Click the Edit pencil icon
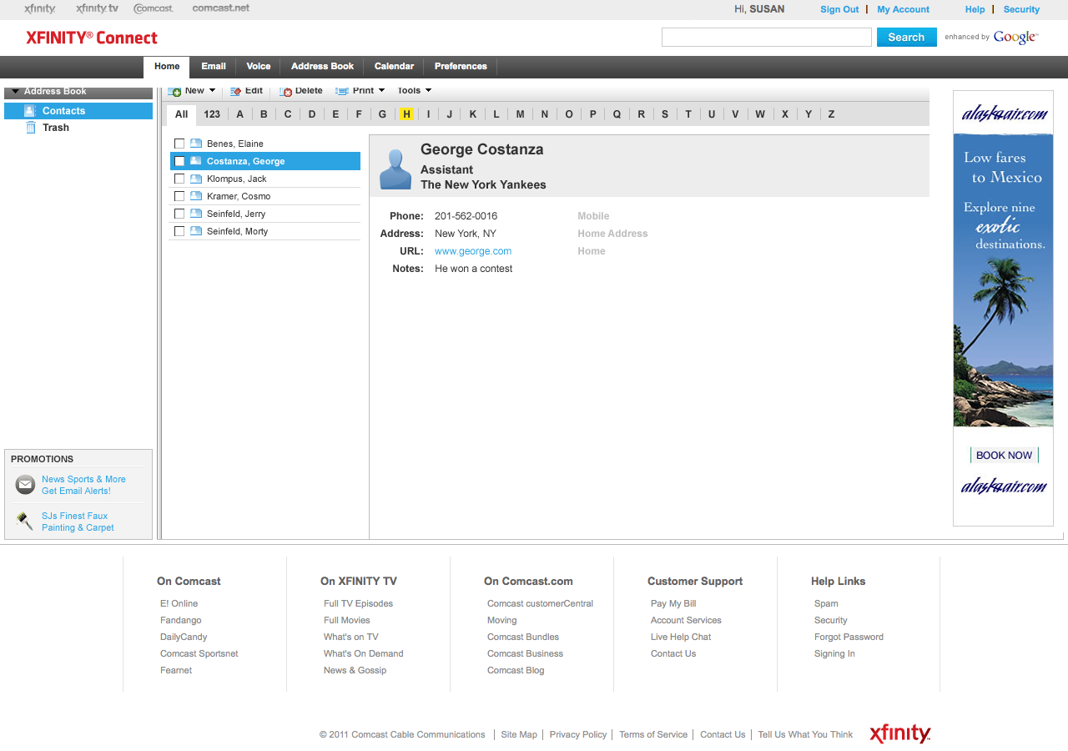This screenshot has width=1068, height=751. 236,91
